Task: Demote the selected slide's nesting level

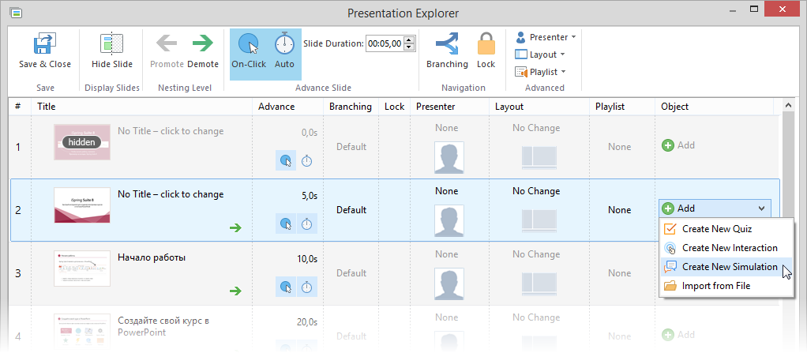Action: 203,45
